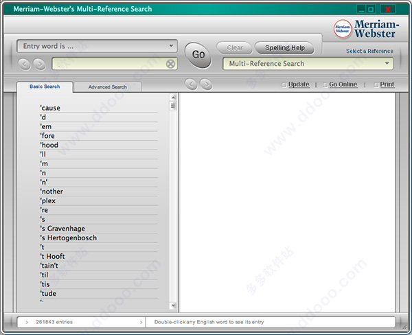Image resolution: width=412 pixels, height=335 pixels.
Task: Click the Go button
Action: [x=198, y=55]
